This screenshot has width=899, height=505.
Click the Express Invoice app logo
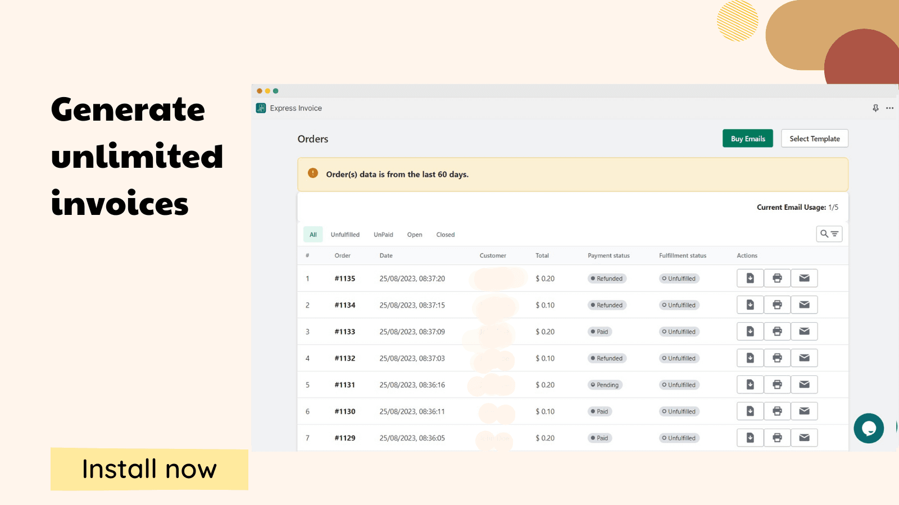pyautogui.click(x=260, y=108)
